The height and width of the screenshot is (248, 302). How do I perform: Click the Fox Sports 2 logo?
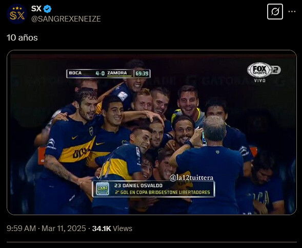(264, 70)
